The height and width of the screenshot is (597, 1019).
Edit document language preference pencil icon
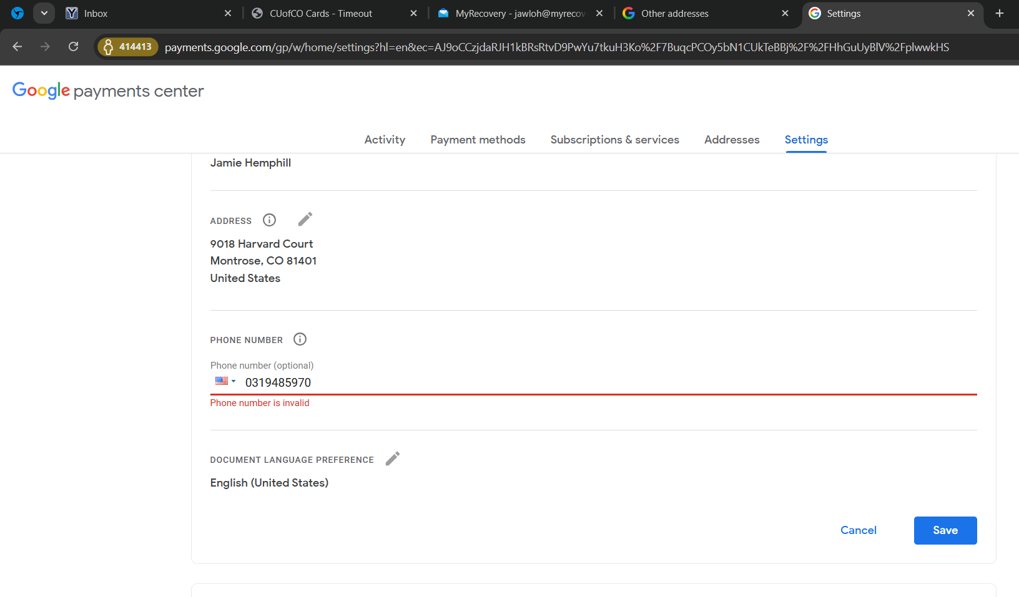[392, 459]
